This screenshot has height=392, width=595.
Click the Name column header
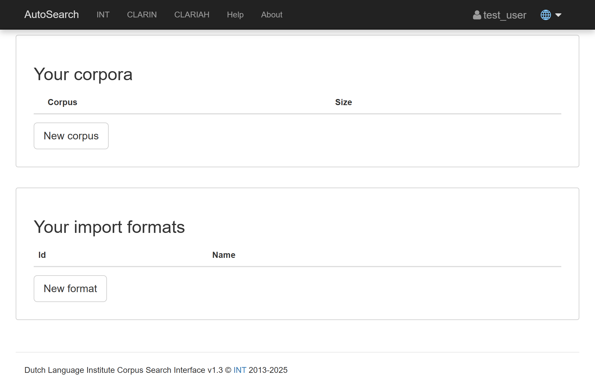(224, 255)
